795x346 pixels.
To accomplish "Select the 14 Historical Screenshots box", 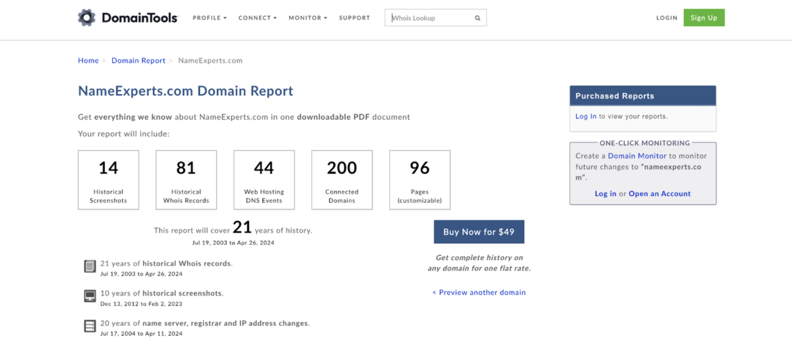I will [x=109, y=180].
